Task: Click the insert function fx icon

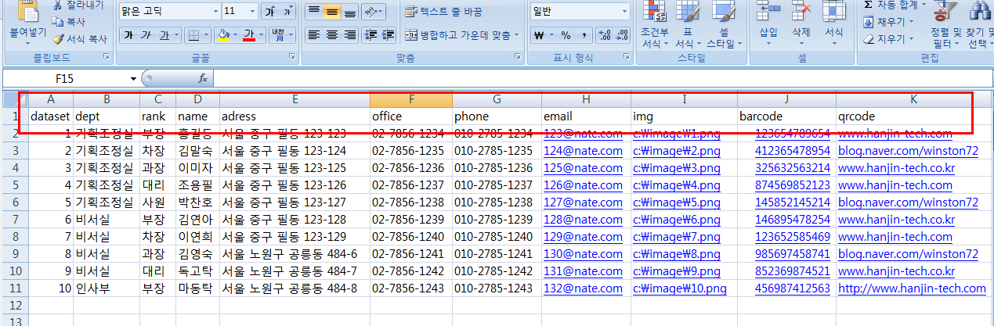Action: [202, 78]
